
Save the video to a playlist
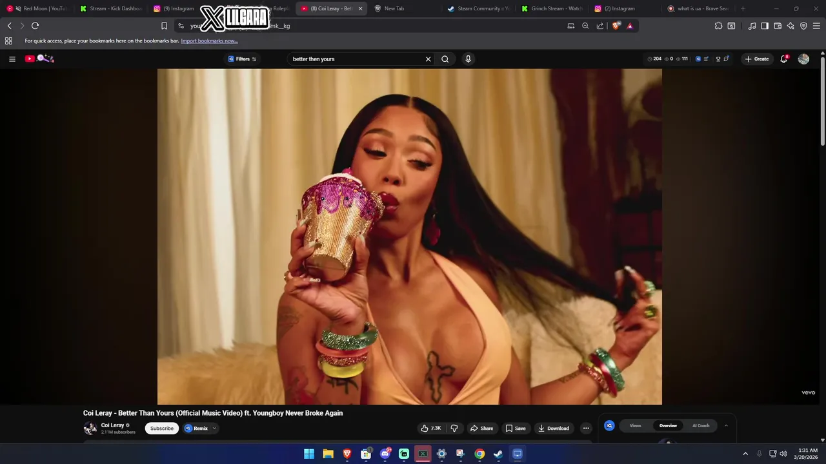[x=516, y=428]
